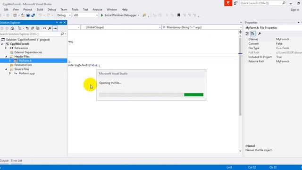Open the Tools menu
The height and width of the screenshot is (170, 302).
pyautogui.click(x=75, y=9)
